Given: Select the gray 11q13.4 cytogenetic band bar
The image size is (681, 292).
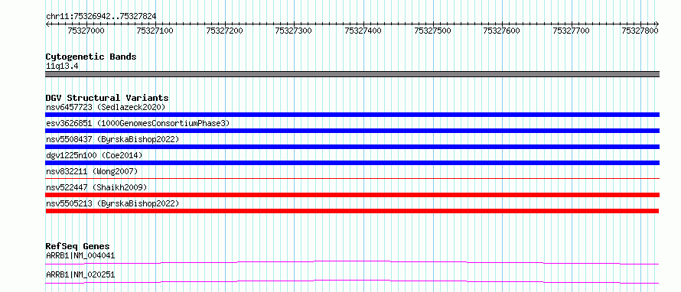Looking at the screenshot, I should (x=352, y=74).
